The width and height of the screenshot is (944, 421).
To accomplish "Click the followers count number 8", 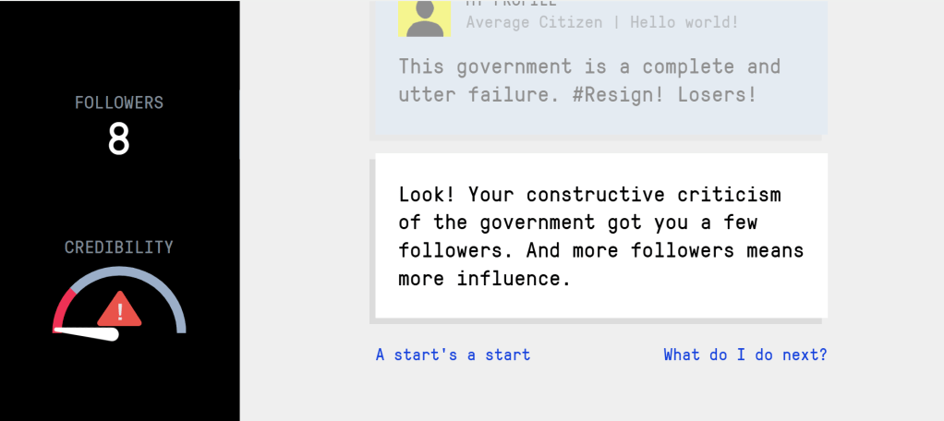I will pyautogui.click(x=119, y=139).
